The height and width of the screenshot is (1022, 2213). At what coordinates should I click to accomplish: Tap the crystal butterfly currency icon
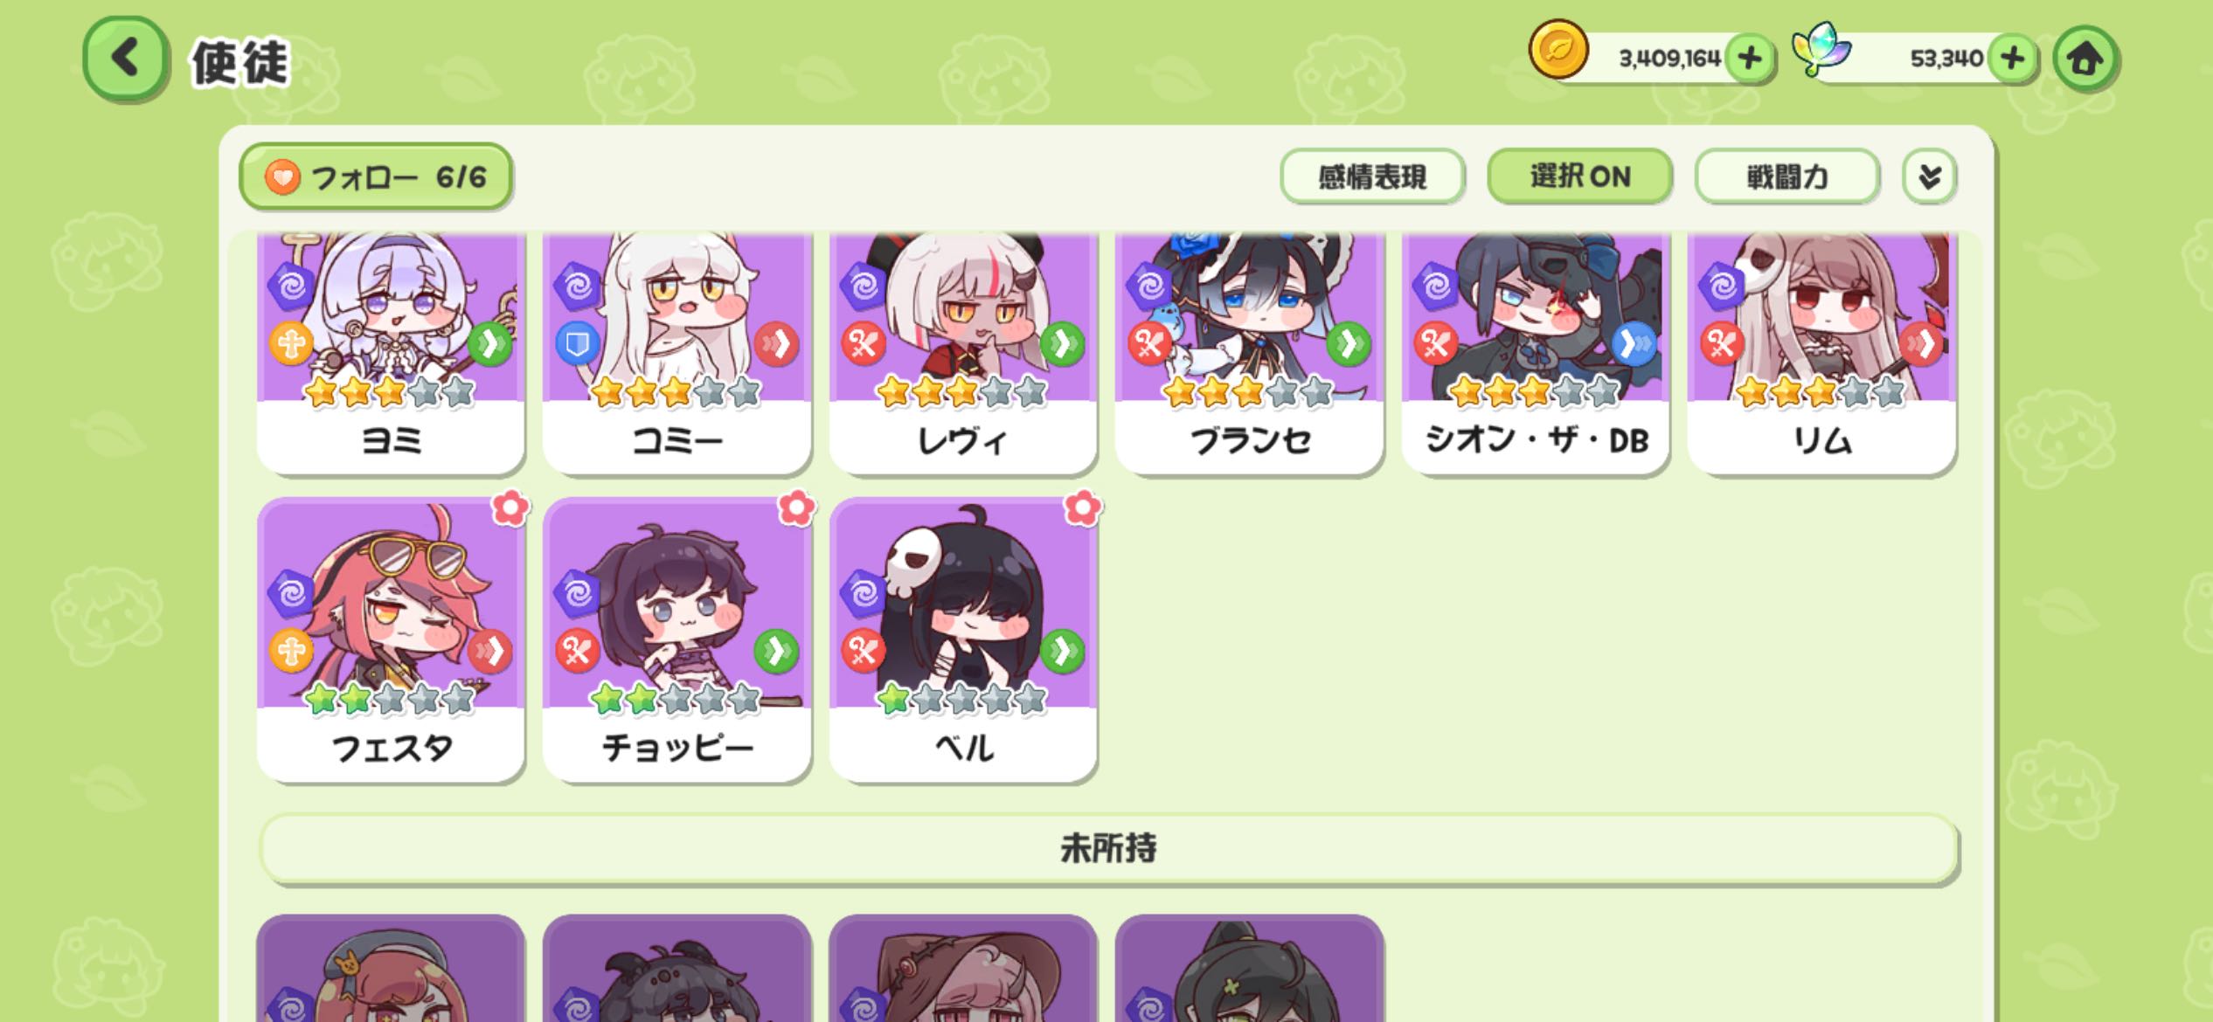click(1821, 50)
